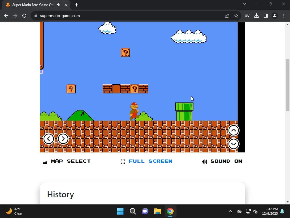Toggle the Chrome side panel

click(266, 16)
